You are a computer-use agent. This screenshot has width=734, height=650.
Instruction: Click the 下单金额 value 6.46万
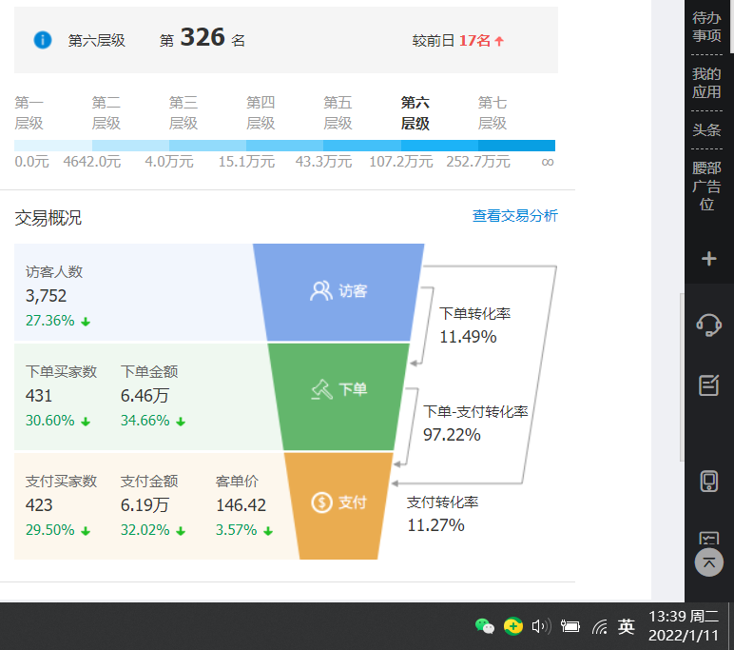pos(145,396)
